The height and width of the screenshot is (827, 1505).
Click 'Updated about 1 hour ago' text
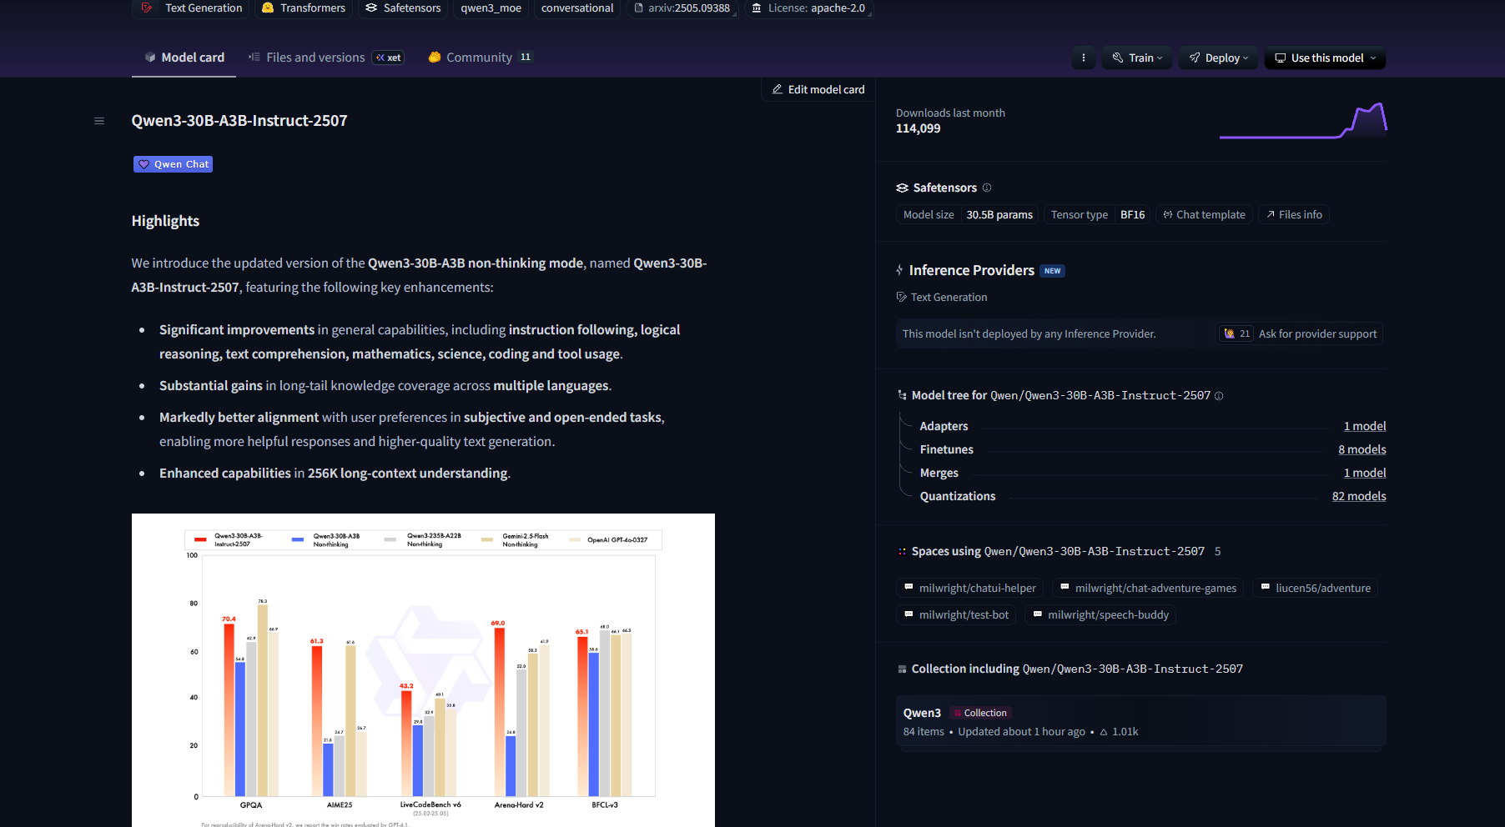[1022, 732]
